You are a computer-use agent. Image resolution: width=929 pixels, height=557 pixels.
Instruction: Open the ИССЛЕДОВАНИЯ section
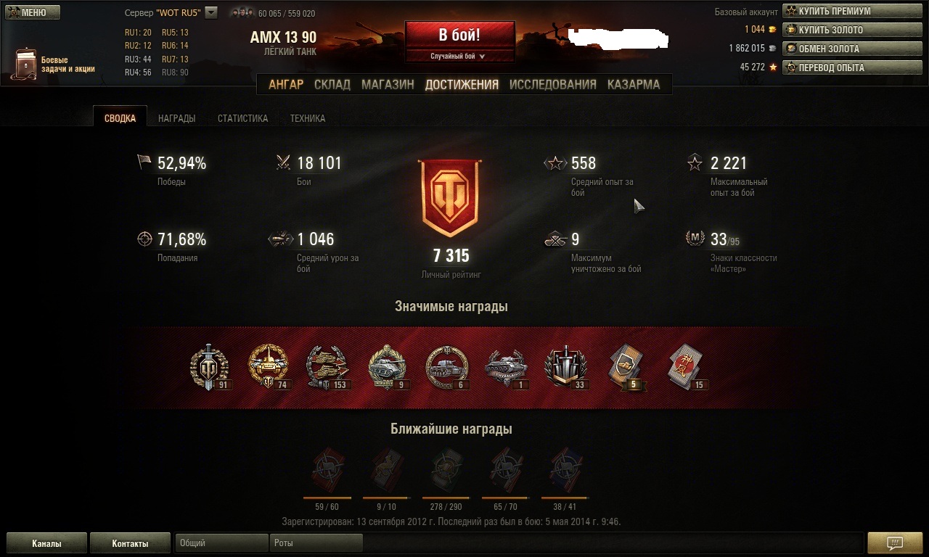coord(553,84)
